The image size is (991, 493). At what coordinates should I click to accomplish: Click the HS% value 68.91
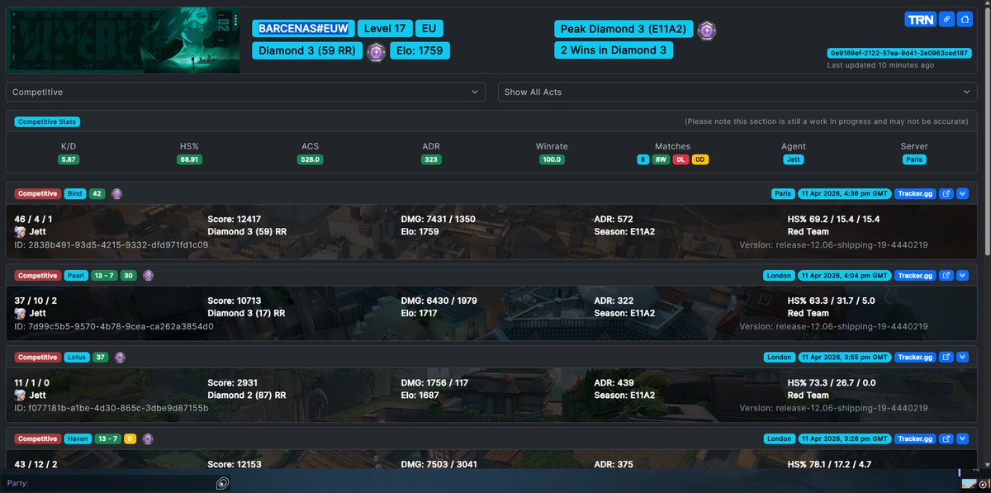click(x=190, y=159)
